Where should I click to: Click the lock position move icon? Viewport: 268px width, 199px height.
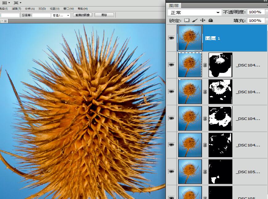(x=203, y=20)
